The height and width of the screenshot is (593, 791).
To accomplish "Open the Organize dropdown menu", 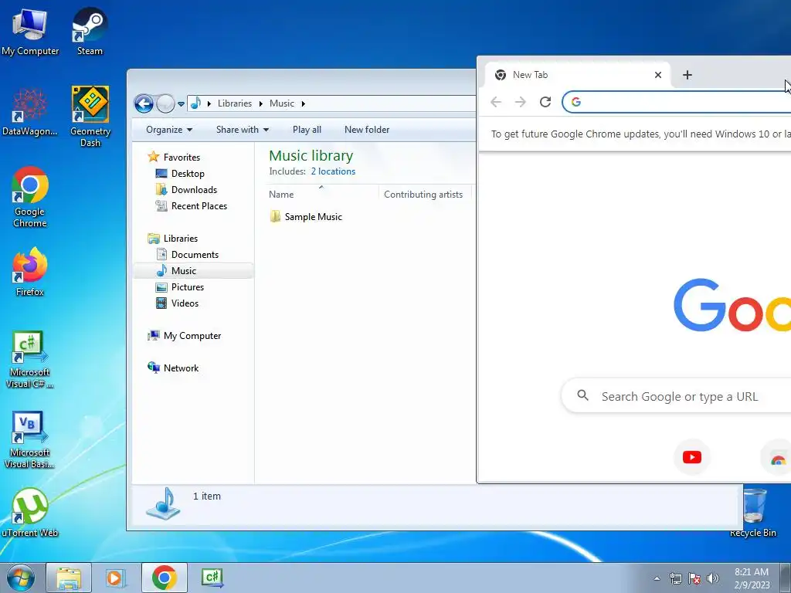I will pyautogui.click(x=169, y=130).
